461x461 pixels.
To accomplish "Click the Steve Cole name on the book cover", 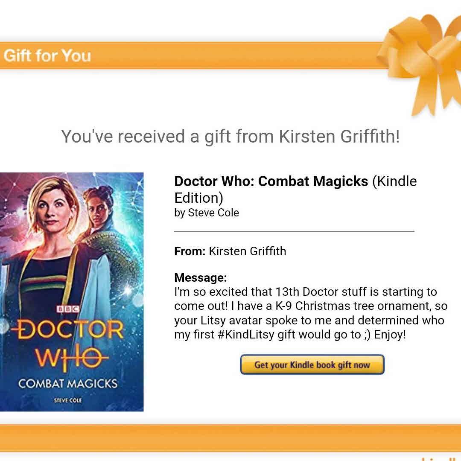I will point(68,400).
